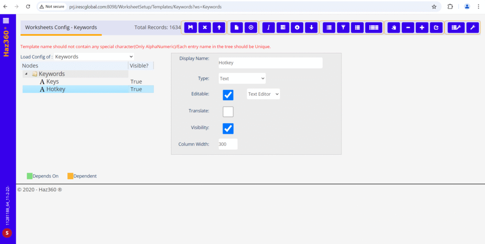Click the Display Name input field
Screen dimensions: 485x244
coord(270,63)
